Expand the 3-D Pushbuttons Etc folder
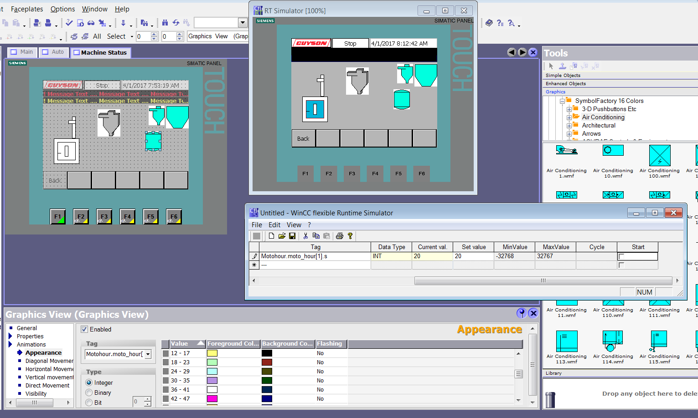 pos(569,109)
